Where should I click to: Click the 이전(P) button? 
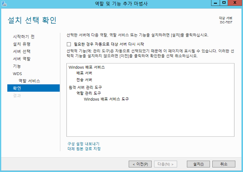[x=140, y=164]
